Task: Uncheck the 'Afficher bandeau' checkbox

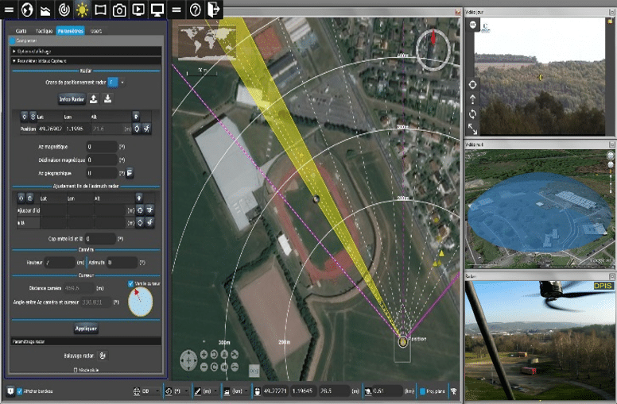Action: [20, 391]
